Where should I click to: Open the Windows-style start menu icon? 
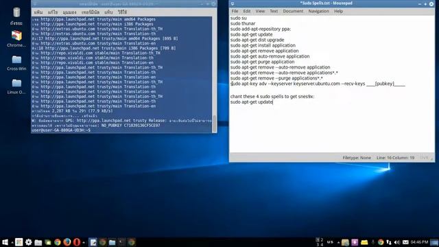[x=5, y=242]
